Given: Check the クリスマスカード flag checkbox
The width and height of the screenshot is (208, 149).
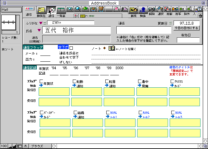Looking at the screenshot, I should 172,81.
